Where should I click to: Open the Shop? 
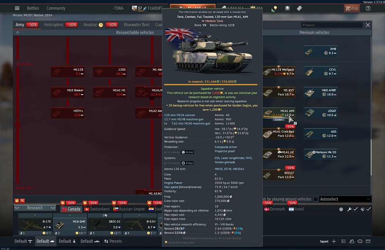[x=352, y=8]
